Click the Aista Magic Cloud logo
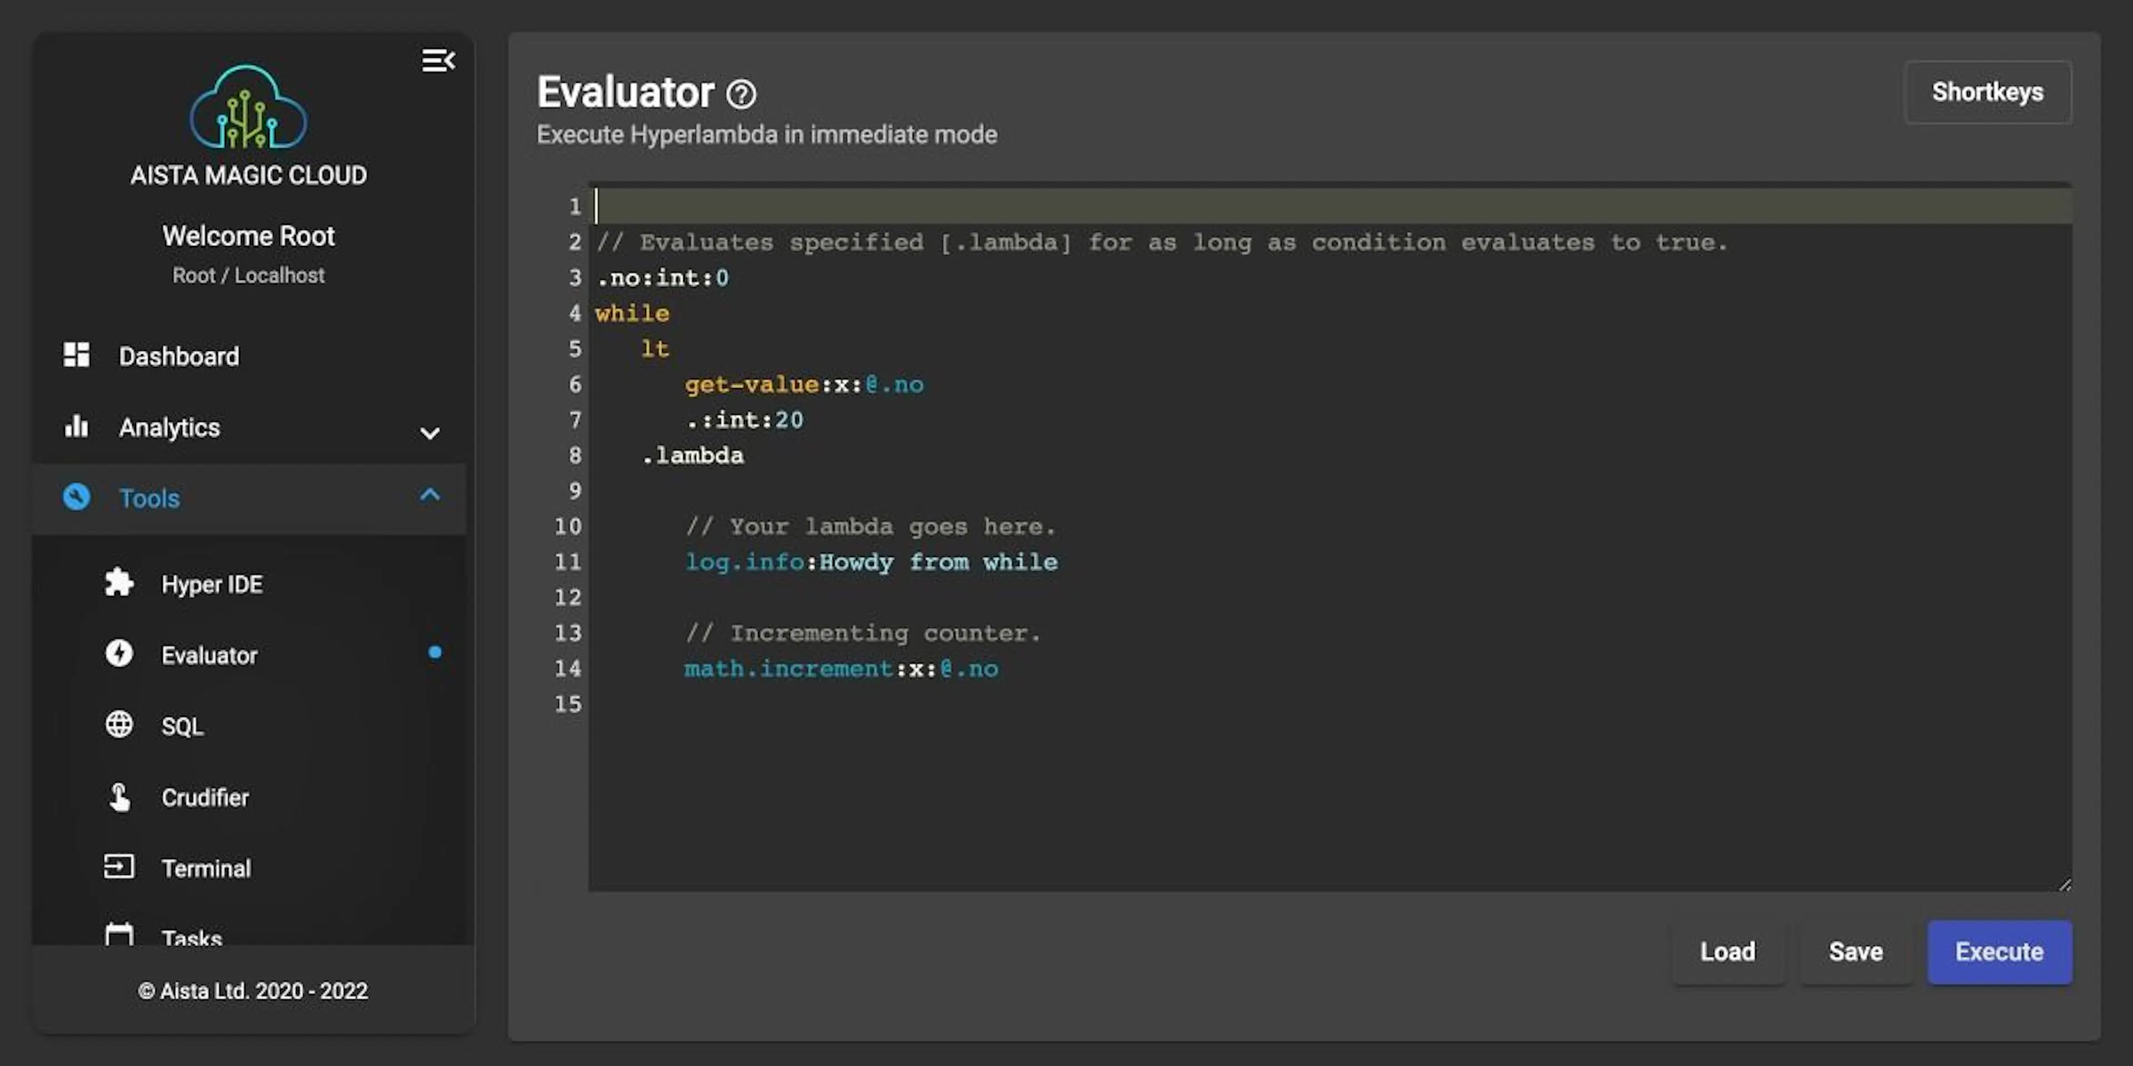 point(248,107)
